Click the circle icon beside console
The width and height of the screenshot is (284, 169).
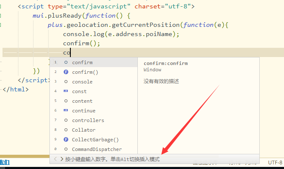(66, 82)
